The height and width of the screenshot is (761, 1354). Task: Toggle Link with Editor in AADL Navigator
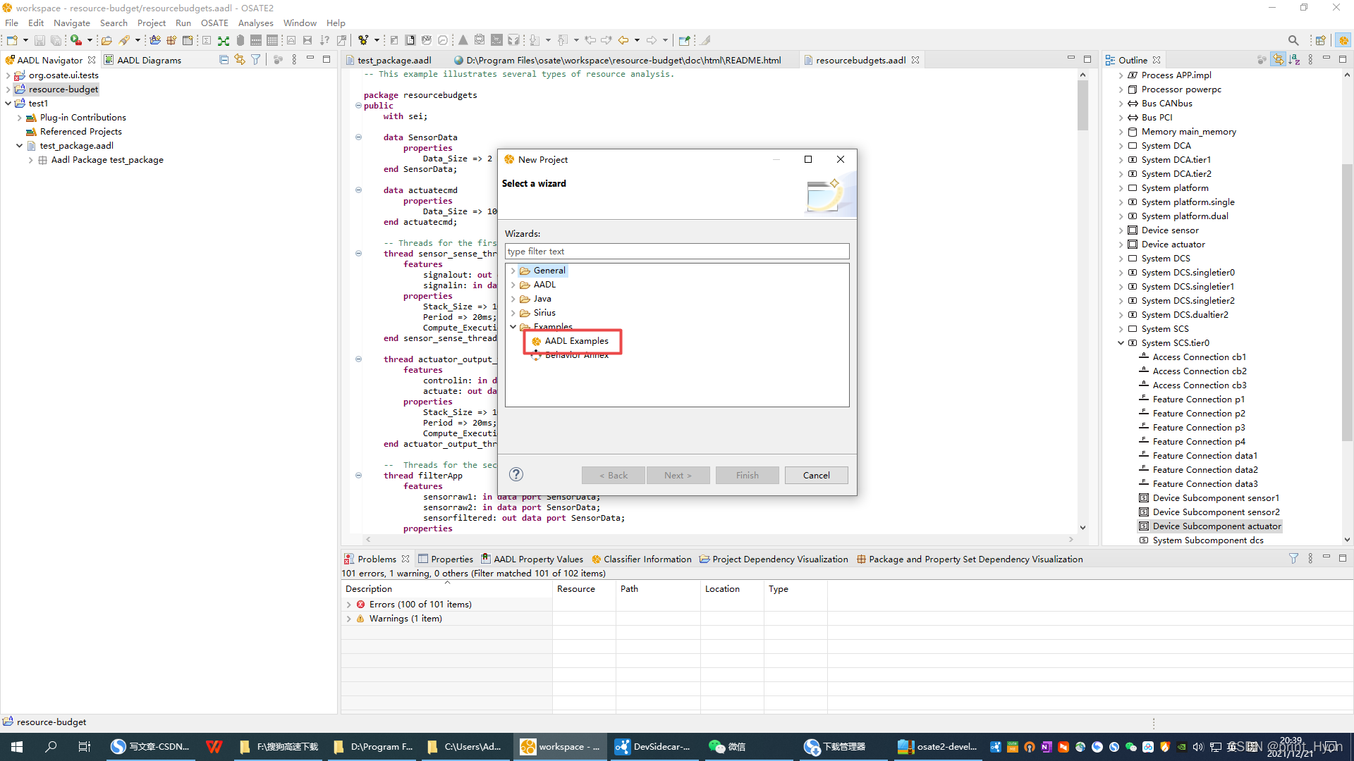[x=240, y=60]
